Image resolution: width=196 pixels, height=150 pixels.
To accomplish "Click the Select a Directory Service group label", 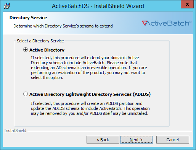I will (x=40, y=41).
